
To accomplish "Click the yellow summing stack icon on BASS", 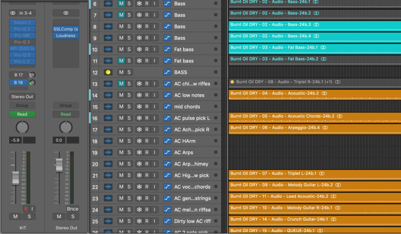I will coord(108,72).
